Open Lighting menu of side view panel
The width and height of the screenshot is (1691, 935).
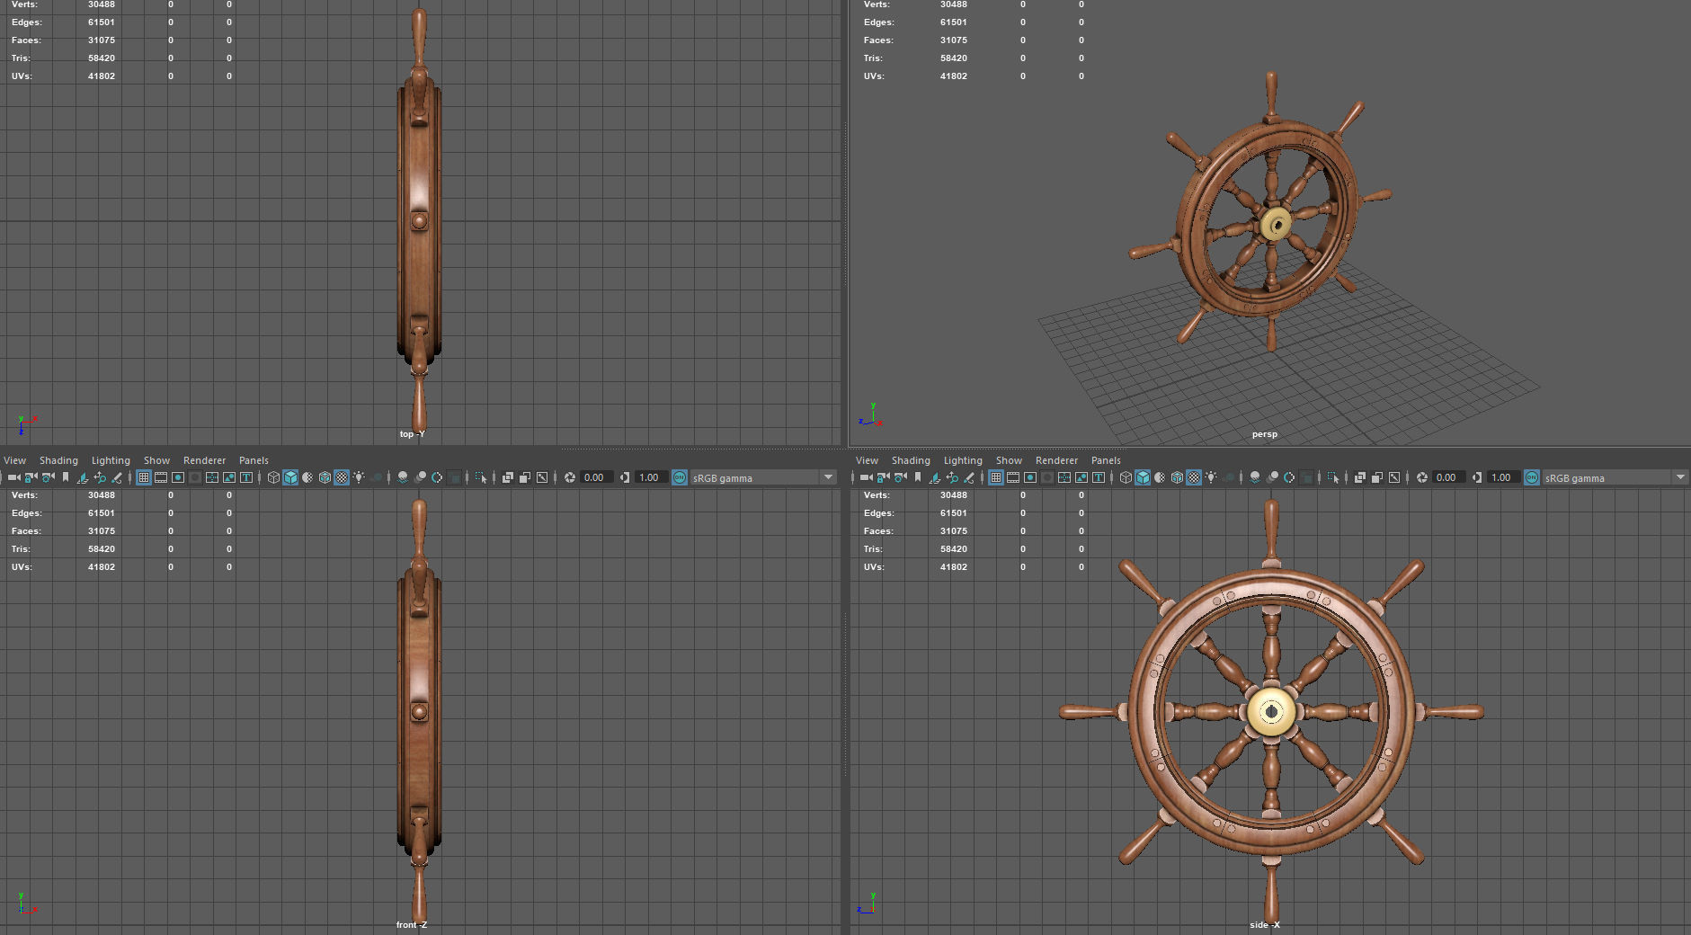(x=963, y=460)
